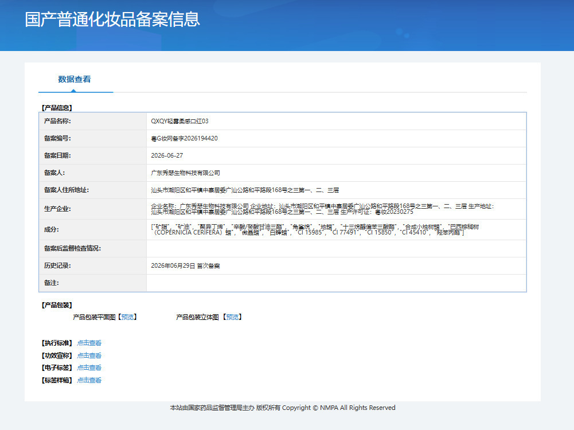Click the 生产企业 row label
This screenshot has width=574, height=430.
pos(57,209)
